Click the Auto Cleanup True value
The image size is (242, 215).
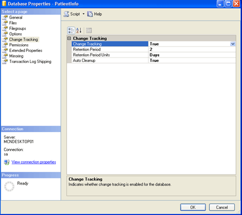(x=192, y=60)
